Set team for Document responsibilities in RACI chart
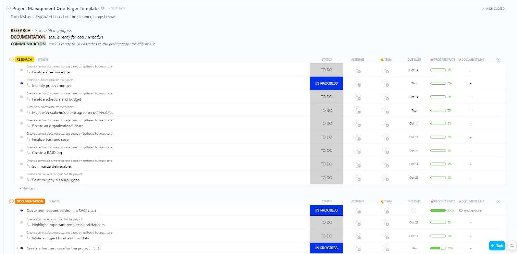 coord(385,210)
